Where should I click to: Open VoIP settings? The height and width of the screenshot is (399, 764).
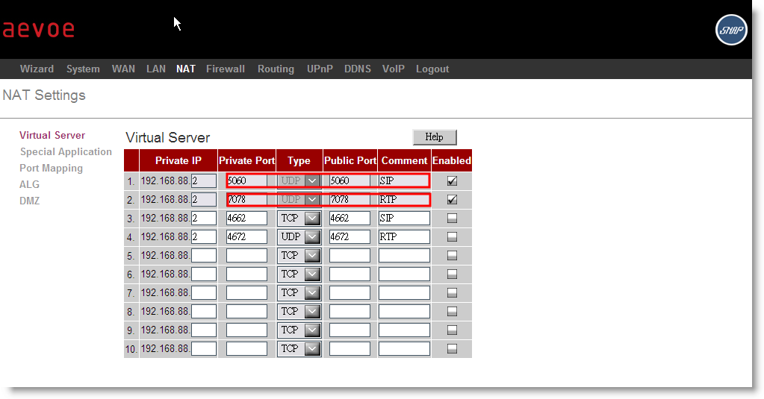(394, 69)
